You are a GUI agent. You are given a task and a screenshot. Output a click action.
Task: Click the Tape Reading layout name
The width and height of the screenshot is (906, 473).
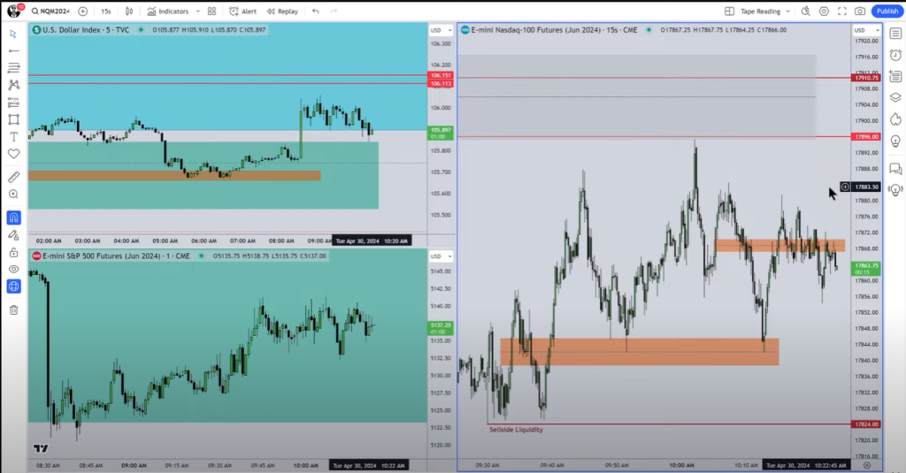760,11
